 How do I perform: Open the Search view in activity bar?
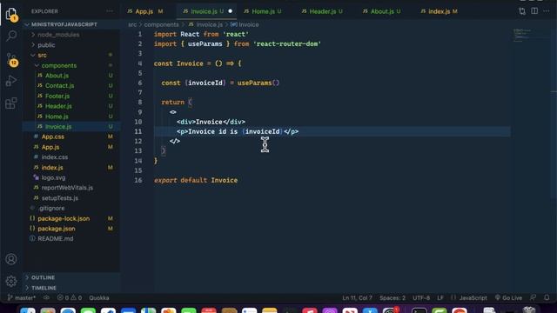pyautogui.click(x=11, y=36)
